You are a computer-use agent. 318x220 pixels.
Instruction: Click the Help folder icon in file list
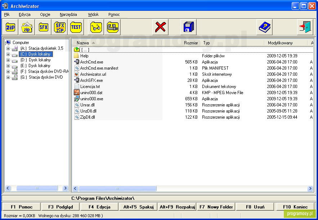(x=76, y=56)
